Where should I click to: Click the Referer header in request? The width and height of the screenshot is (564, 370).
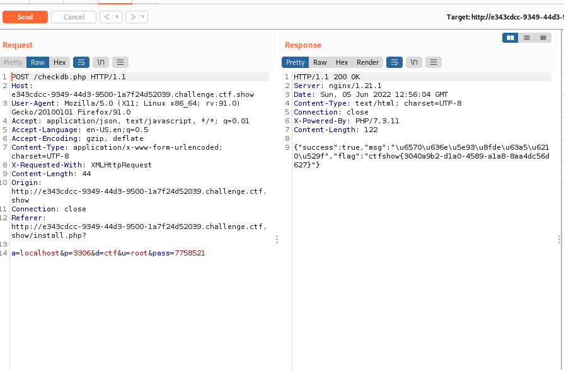(x=139, y=227)
